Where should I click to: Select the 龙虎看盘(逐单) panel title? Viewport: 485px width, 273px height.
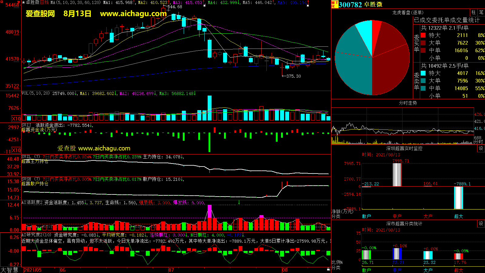tap(408, 12)
